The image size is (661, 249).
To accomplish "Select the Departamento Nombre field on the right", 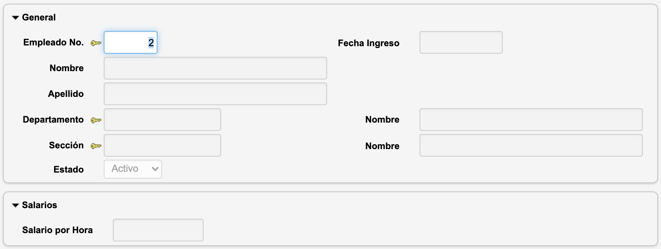I will click(531, 120).
